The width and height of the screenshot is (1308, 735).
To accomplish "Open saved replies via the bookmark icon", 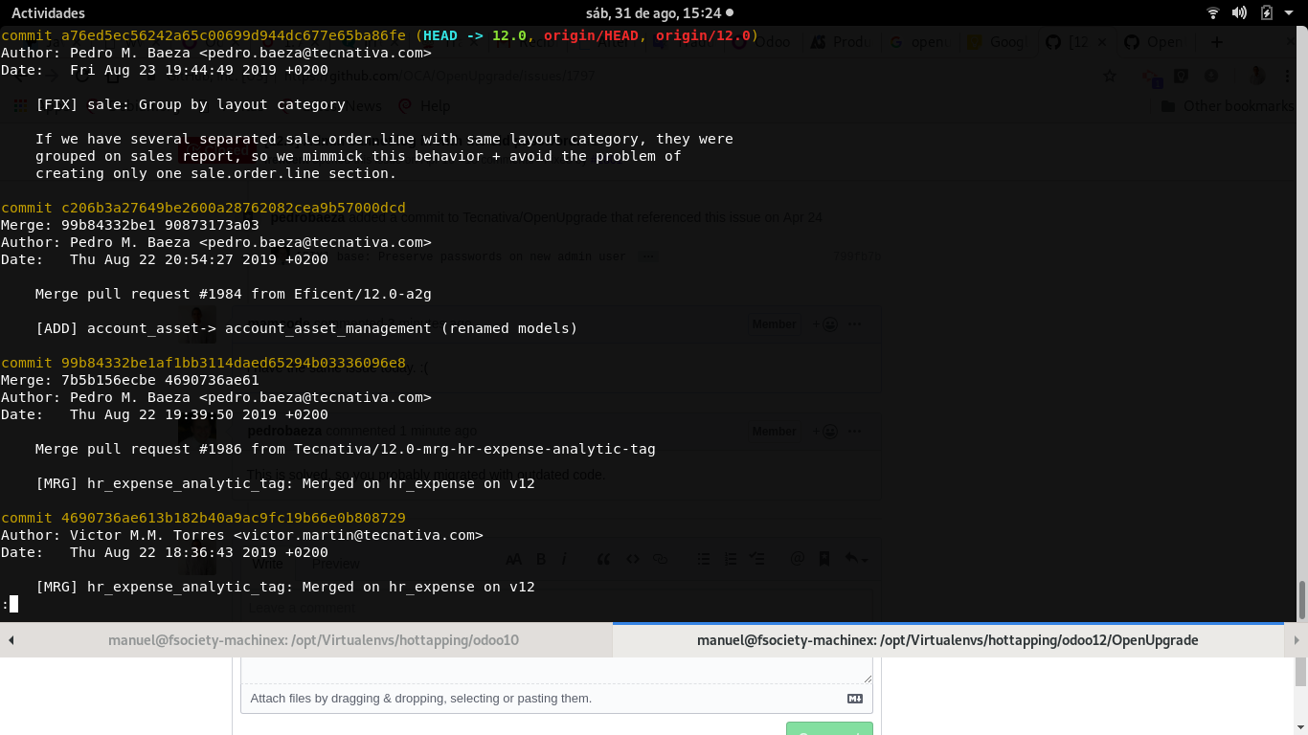I will coord(824,559).
